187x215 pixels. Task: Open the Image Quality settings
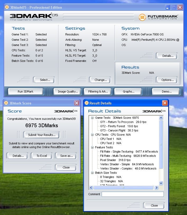coord(68,92)
